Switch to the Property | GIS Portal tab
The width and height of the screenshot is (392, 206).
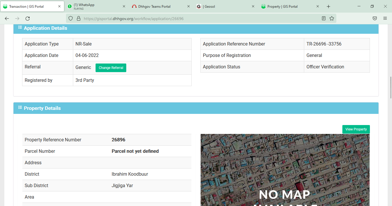tap(291, 6)
